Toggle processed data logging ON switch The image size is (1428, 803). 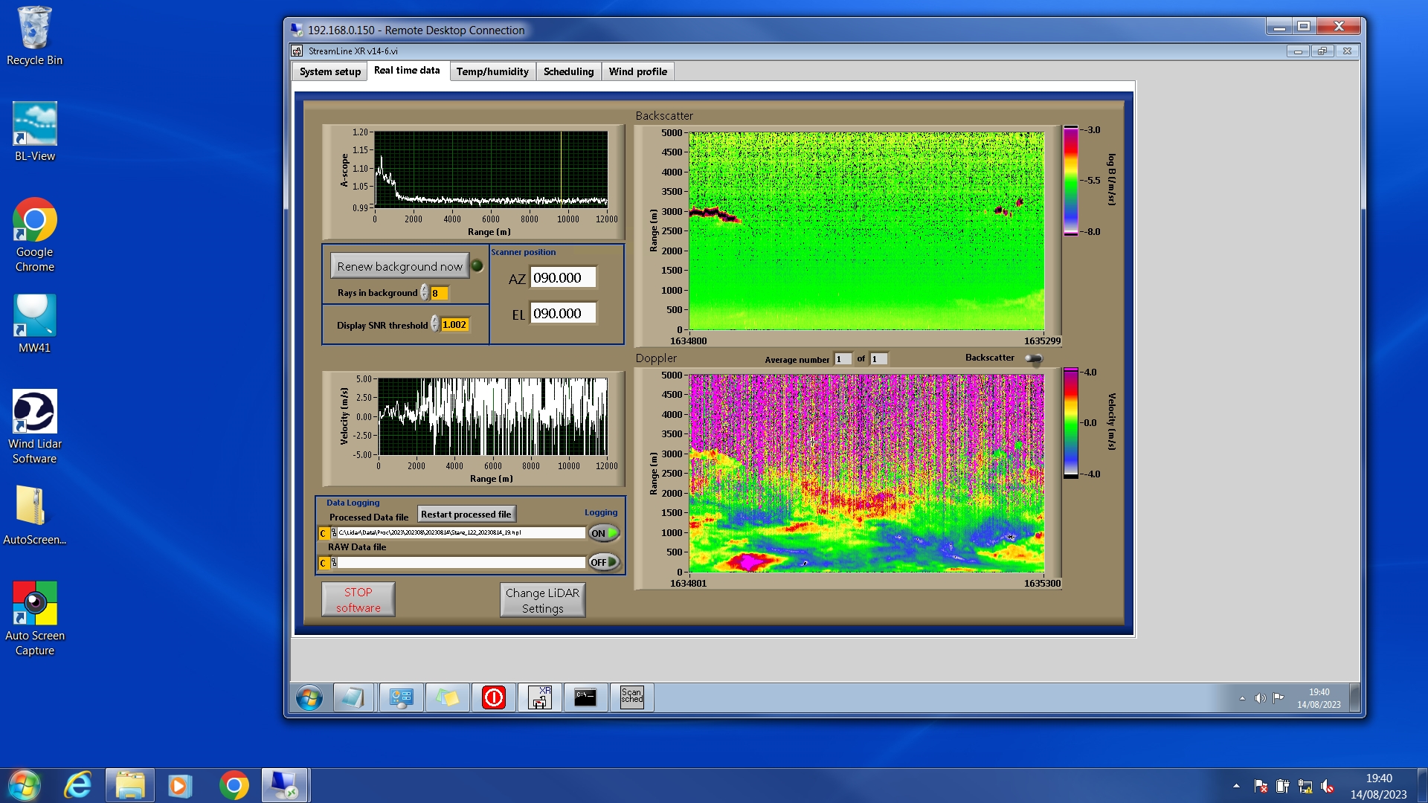coord(603,533)
